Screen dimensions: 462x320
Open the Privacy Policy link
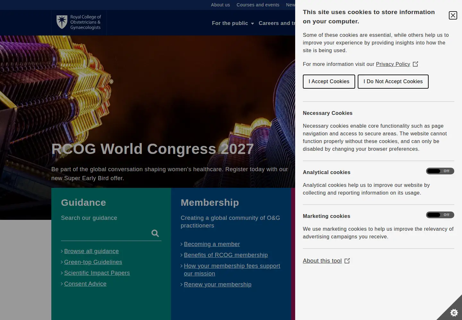point(393,64)
